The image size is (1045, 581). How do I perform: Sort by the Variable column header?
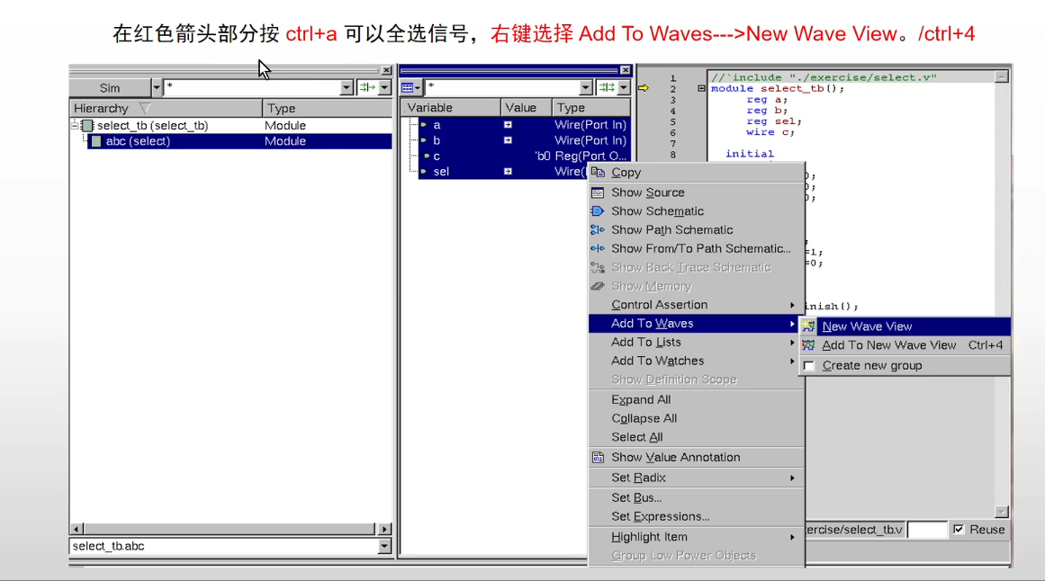click(451, 107)
